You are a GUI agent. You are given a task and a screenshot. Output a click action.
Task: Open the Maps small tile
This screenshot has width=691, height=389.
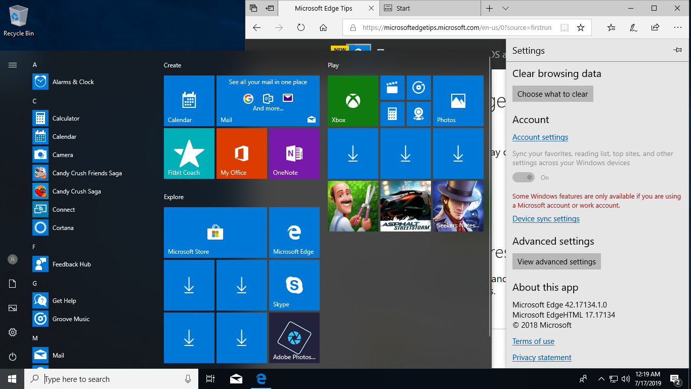pyautogui.click(x=419, y=114)
